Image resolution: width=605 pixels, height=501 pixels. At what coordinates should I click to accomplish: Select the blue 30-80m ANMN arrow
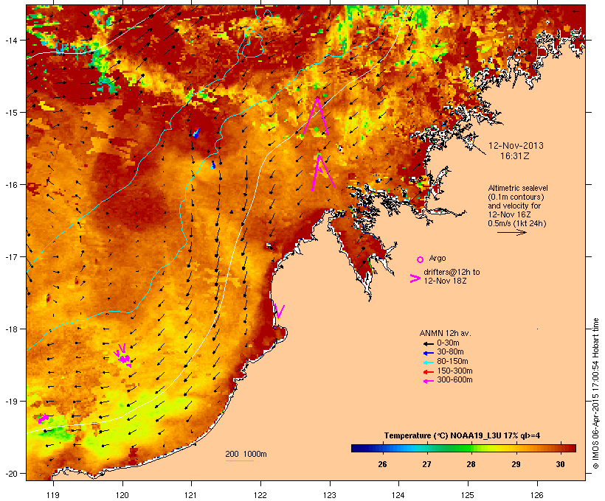tap(428, 353)
